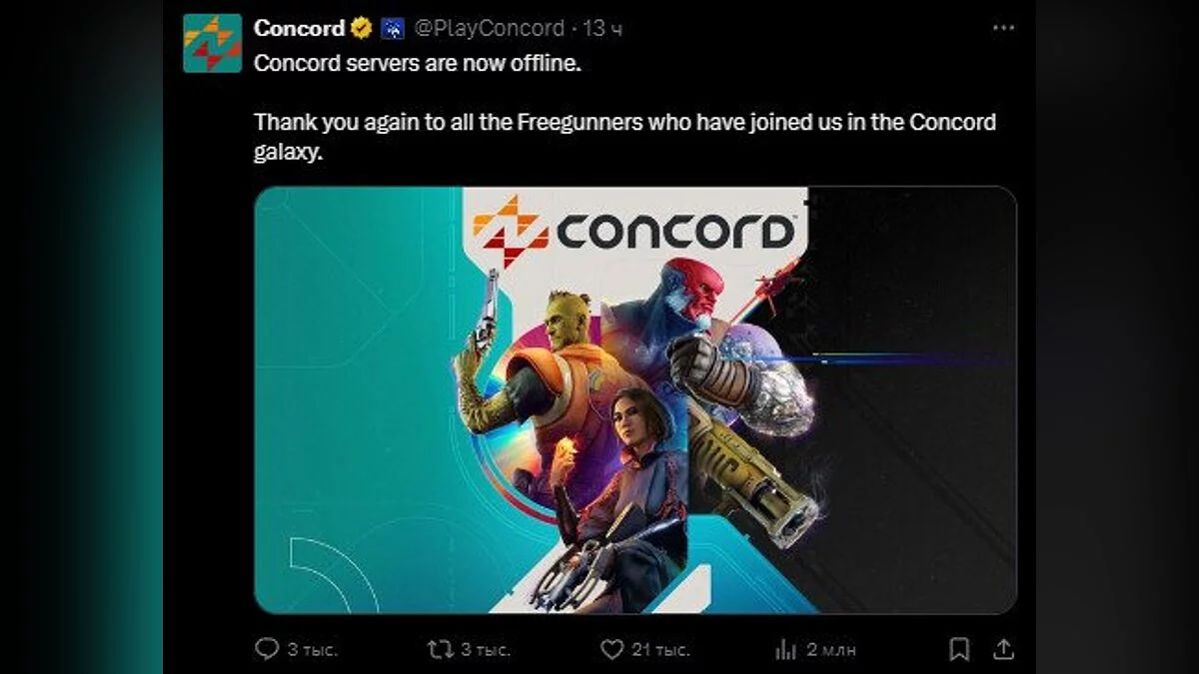
Task: Click the share upload arrow icon
Action: click(x=1005, y=649)
